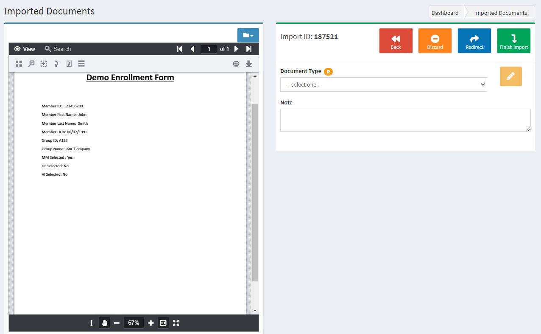Select the marquee zoom tool
Image resolution: width=541 pixels, height=334 pixels.
tap(43, 64)
